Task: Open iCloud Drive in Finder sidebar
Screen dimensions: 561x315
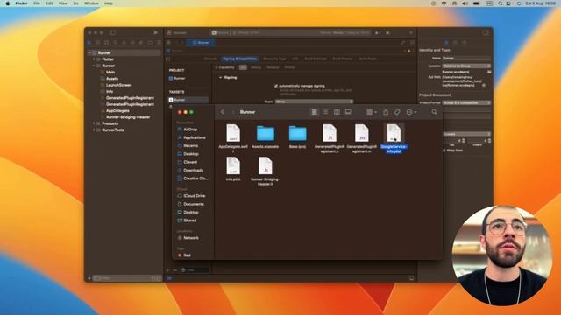Action: tap(195, 196)
